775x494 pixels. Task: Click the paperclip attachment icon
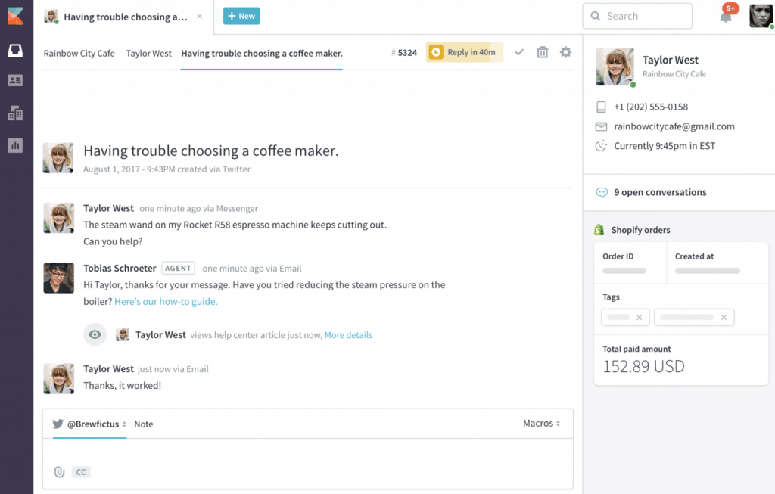pyautogui.click(x=59, y=472)
